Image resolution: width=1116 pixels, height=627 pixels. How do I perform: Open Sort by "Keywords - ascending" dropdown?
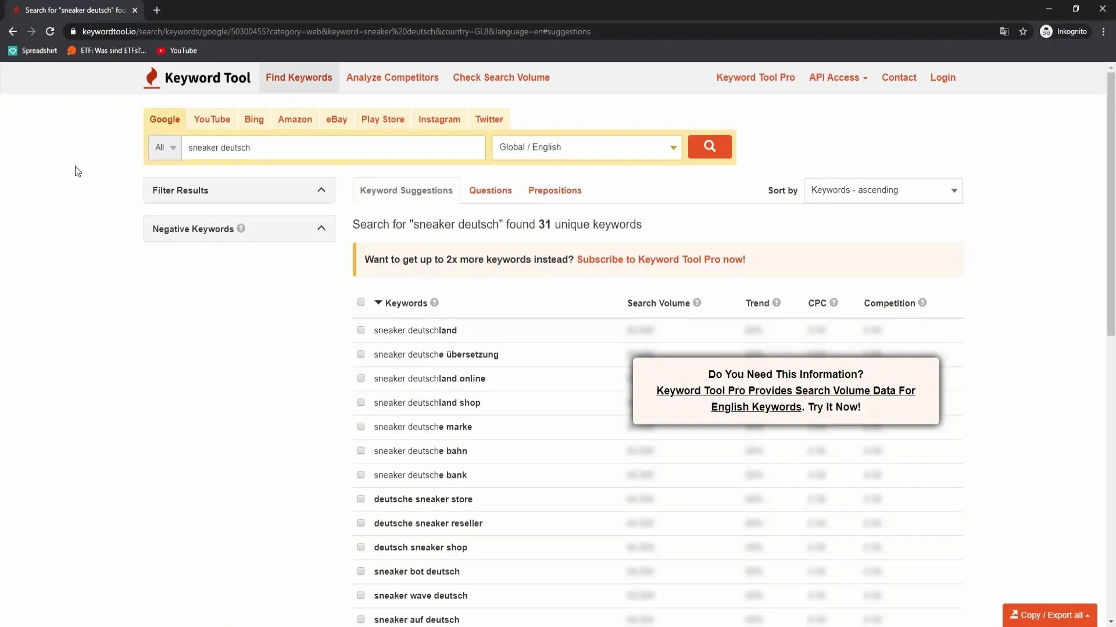883,190
